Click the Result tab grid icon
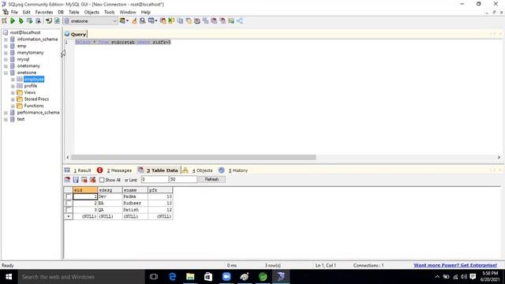 pyautogui.click(x=67, y=170)
